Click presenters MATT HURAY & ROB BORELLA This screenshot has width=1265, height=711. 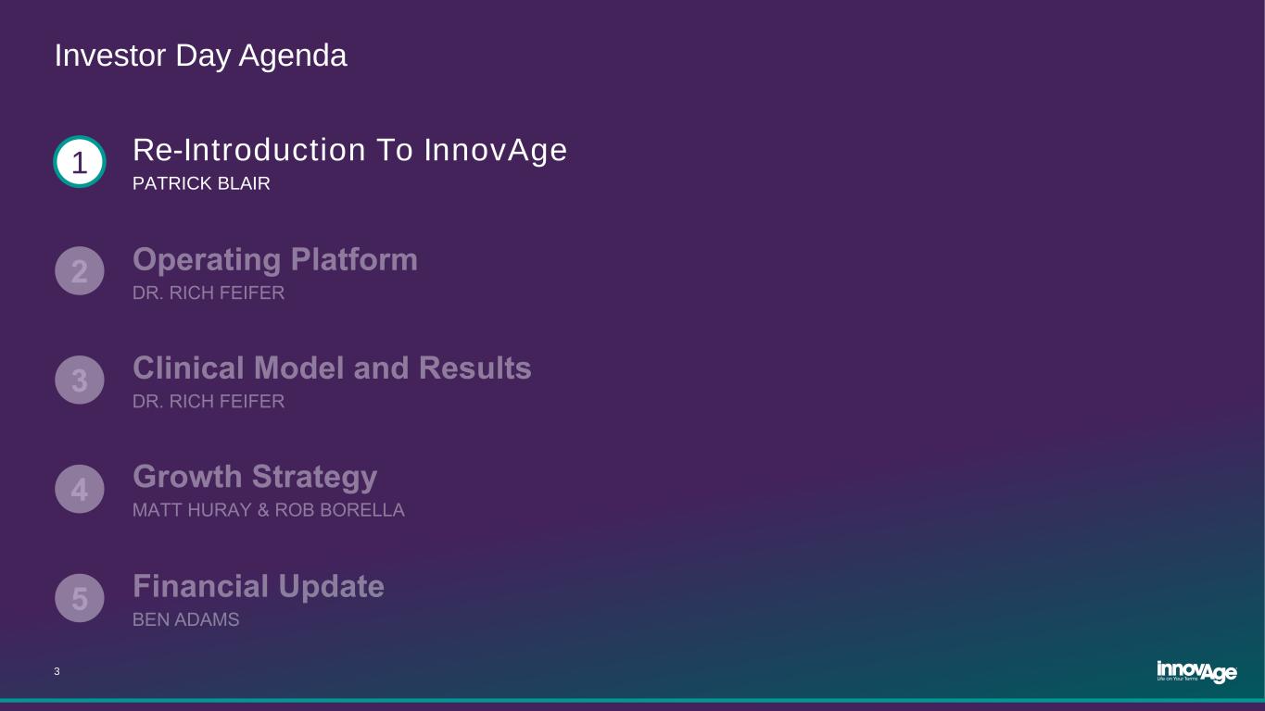click(269, 510)
